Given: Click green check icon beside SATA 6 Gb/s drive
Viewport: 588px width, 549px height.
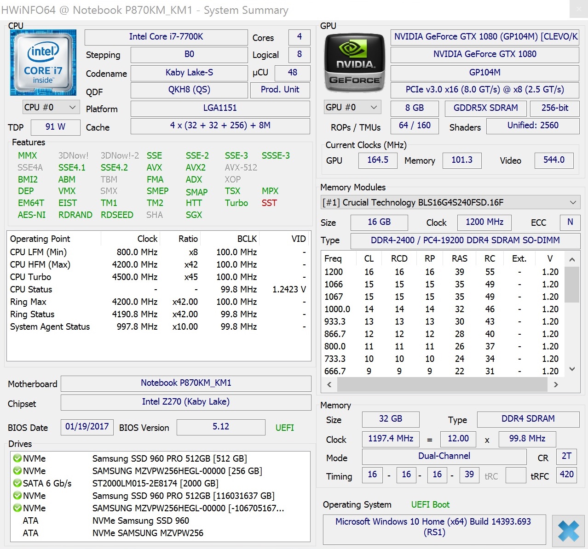Looking at the screenshot, I should (17, 483).
